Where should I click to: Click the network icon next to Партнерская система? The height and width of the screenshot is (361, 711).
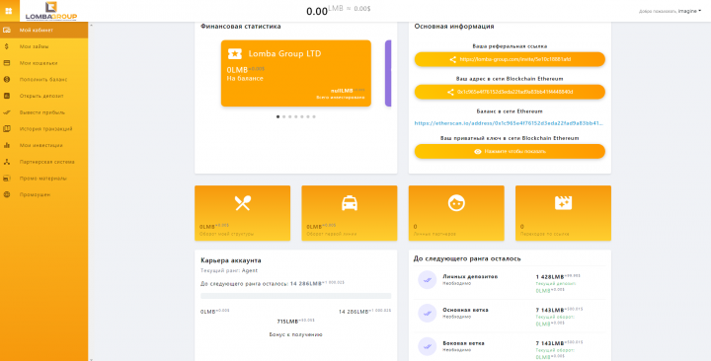tap(7, 162)
